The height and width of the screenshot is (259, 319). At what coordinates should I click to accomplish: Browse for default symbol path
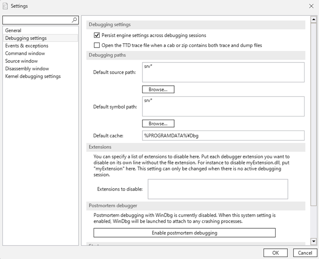tap(158, 123)
